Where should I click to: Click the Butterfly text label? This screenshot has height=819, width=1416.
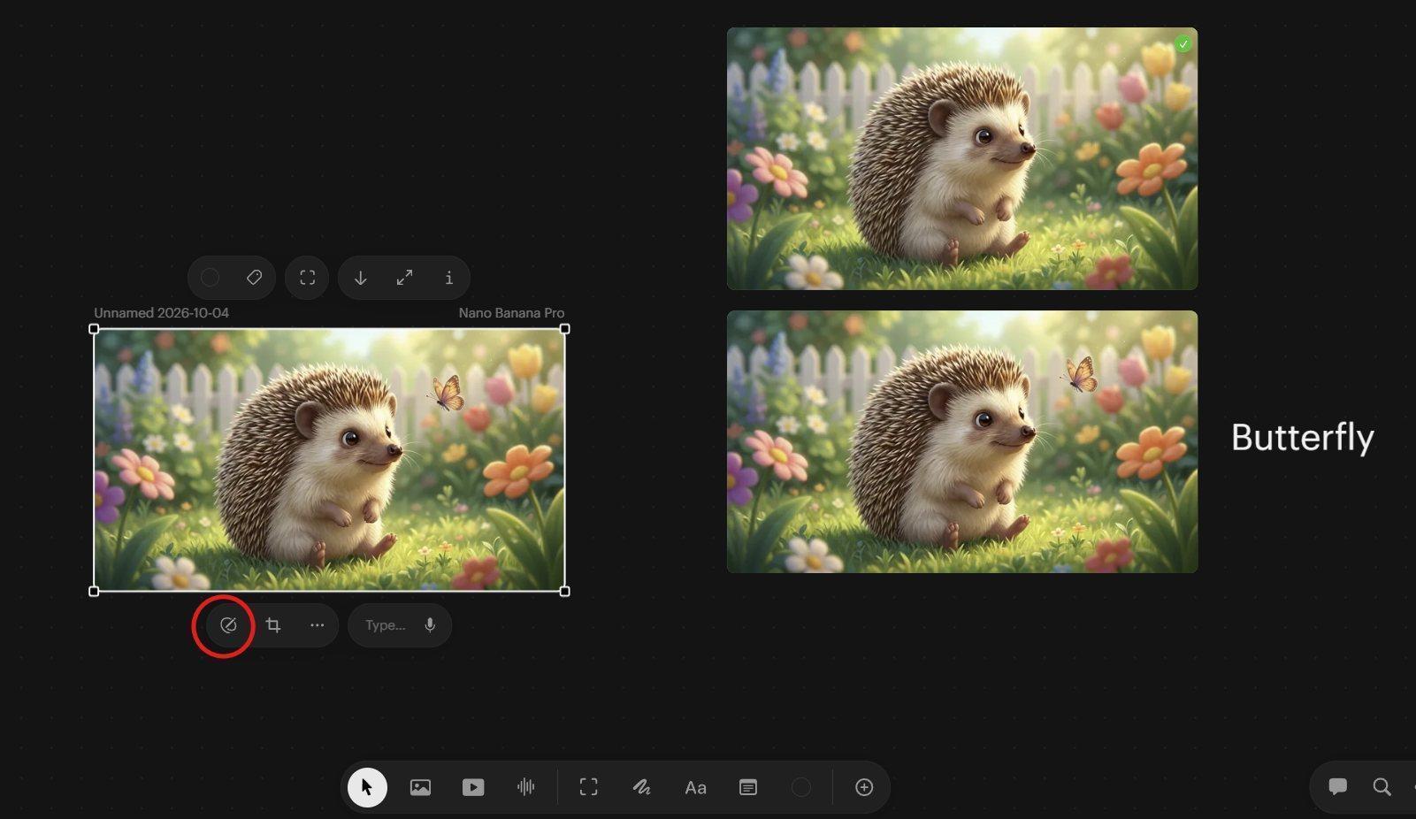(x=1302, y=438)
